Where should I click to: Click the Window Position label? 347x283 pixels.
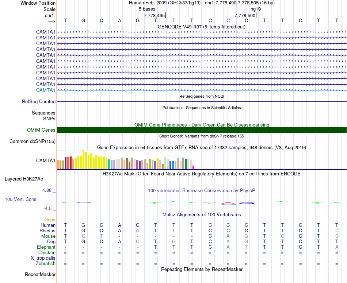pyautogui.click(x=38, y=3)
